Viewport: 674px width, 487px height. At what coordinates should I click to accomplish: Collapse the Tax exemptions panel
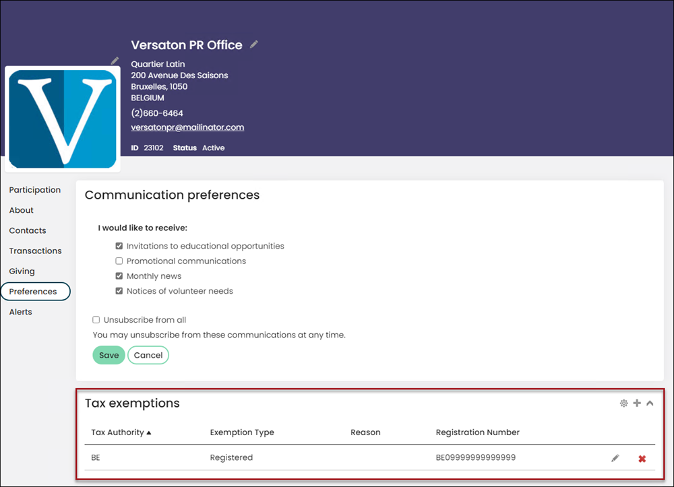650,403
